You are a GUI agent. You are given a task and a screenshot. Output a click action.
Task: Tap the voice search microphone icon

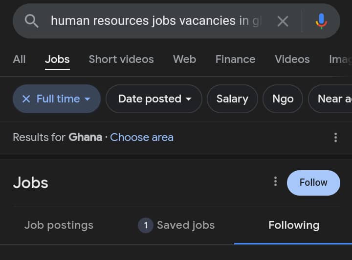321,21
